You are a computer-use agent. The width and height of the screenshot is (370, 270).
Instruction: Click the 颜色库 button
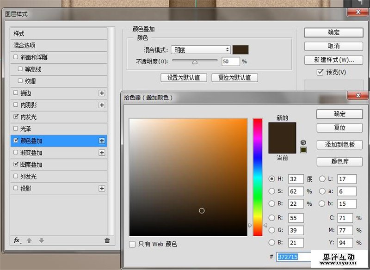click(341, 162)
